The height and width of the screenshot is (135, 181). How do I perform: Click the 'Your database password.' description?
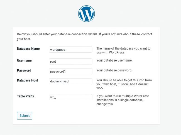click(114, 70)
